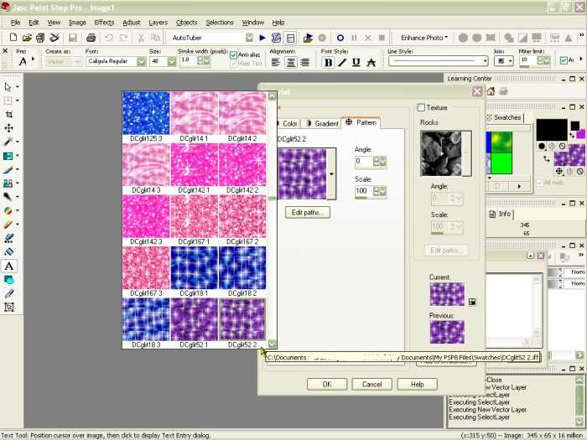Run the AutoTuber script with play arrow
Image resolution: width=587 pixels, height=440 pixels.
(262, 38)
